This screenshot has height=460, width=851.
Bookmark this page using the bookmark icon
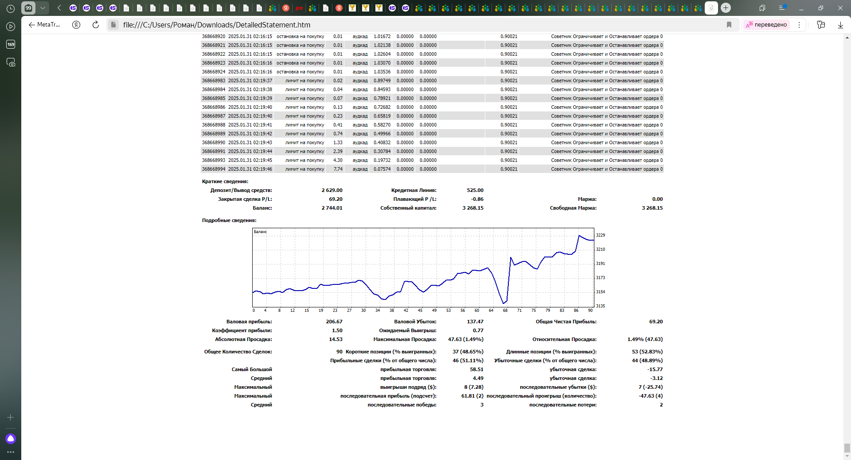pos(729,25)
